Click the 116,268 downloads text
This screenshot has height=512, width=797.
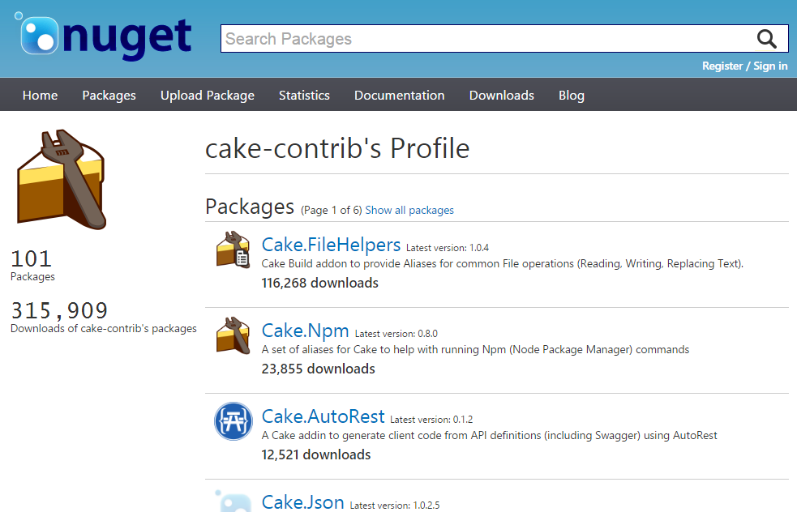[x=319, y=283]
